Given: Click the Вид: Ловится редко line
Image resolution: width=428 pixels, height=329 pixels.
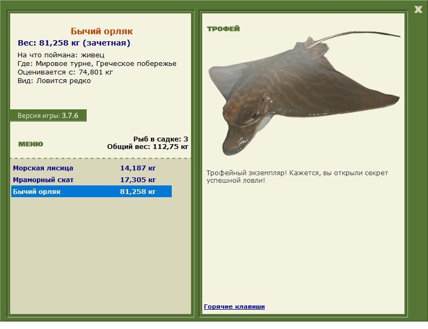Looking at the screenshot, I should click(x=54, y=81).
